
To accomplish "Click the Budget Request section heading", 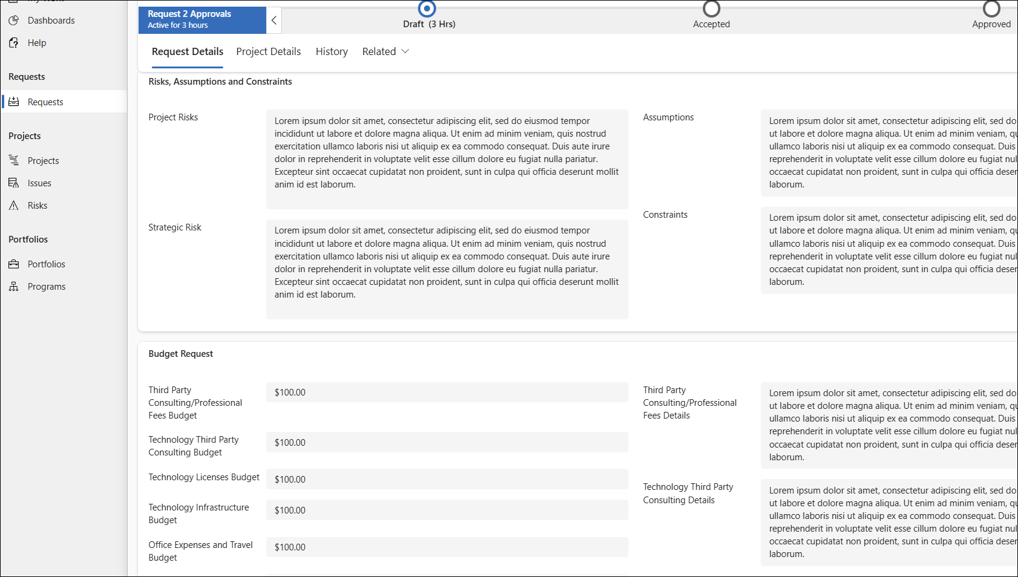I will 181,354.
